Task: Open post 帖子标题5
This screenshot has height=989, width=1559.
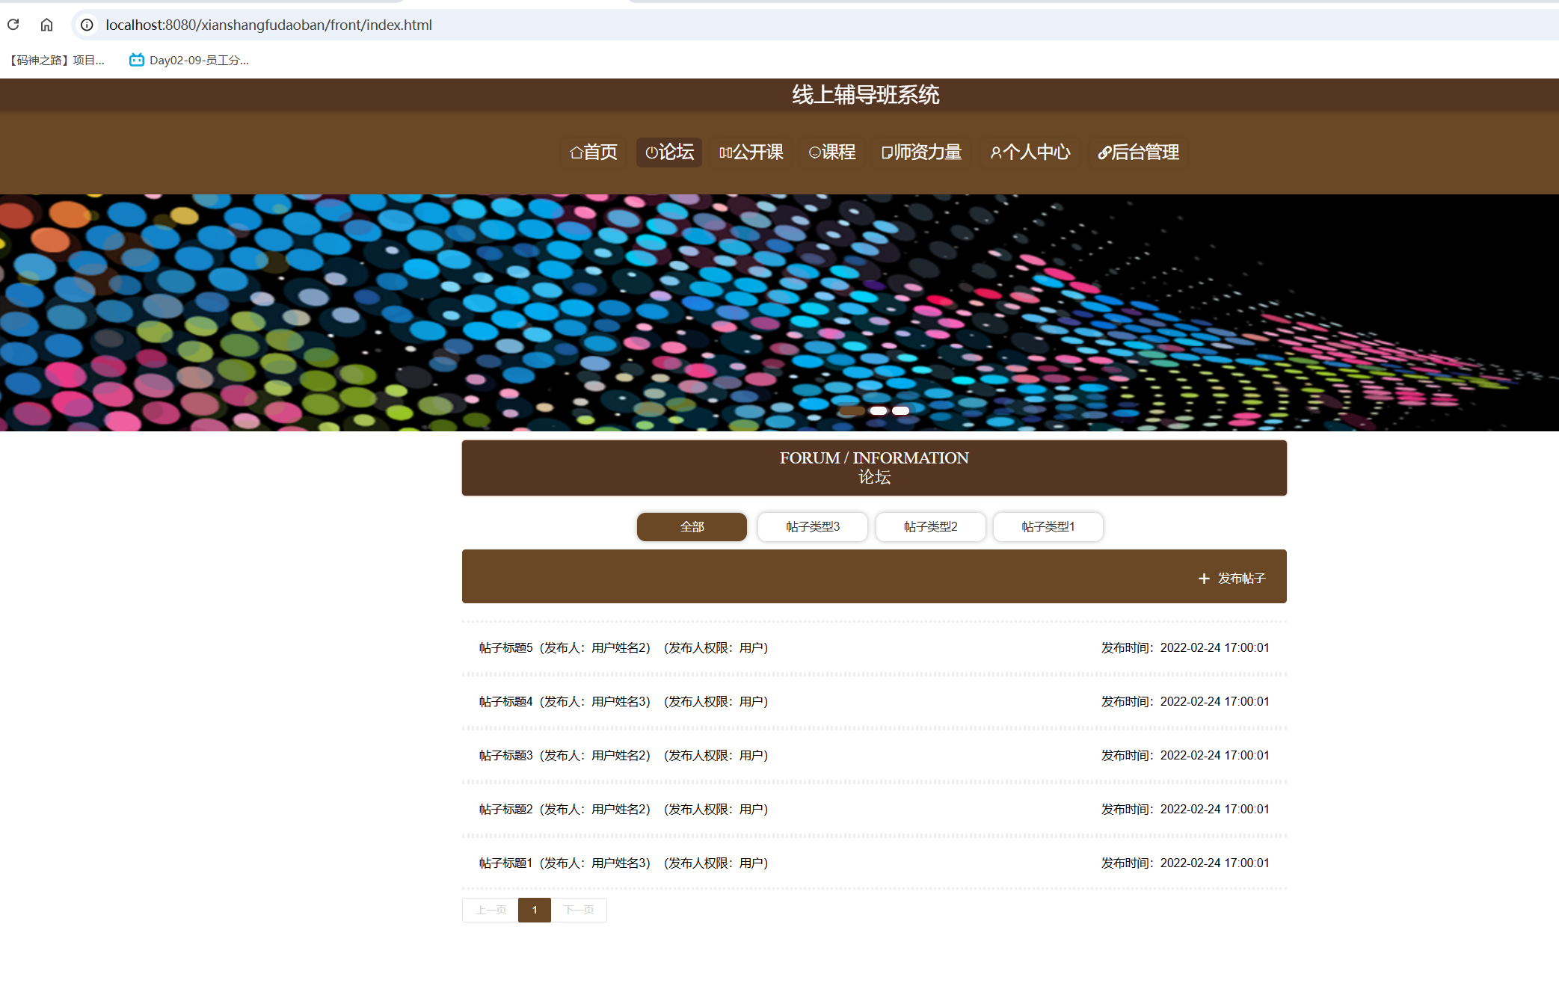Action: click(x=506, y=648)
